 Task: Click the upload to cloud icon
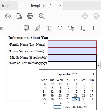pos(8,16)
